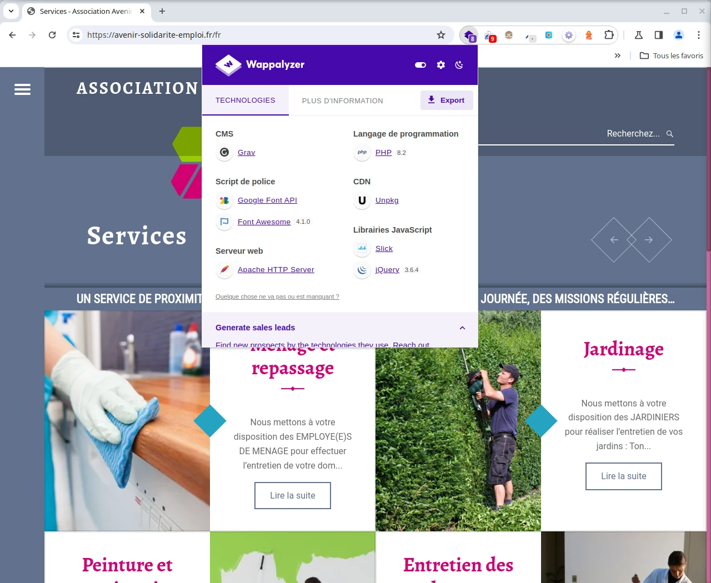Open Font Awesome link
The width and height of the screenshot is (711, 583).
pyautogui.click(x=264, y=222)
